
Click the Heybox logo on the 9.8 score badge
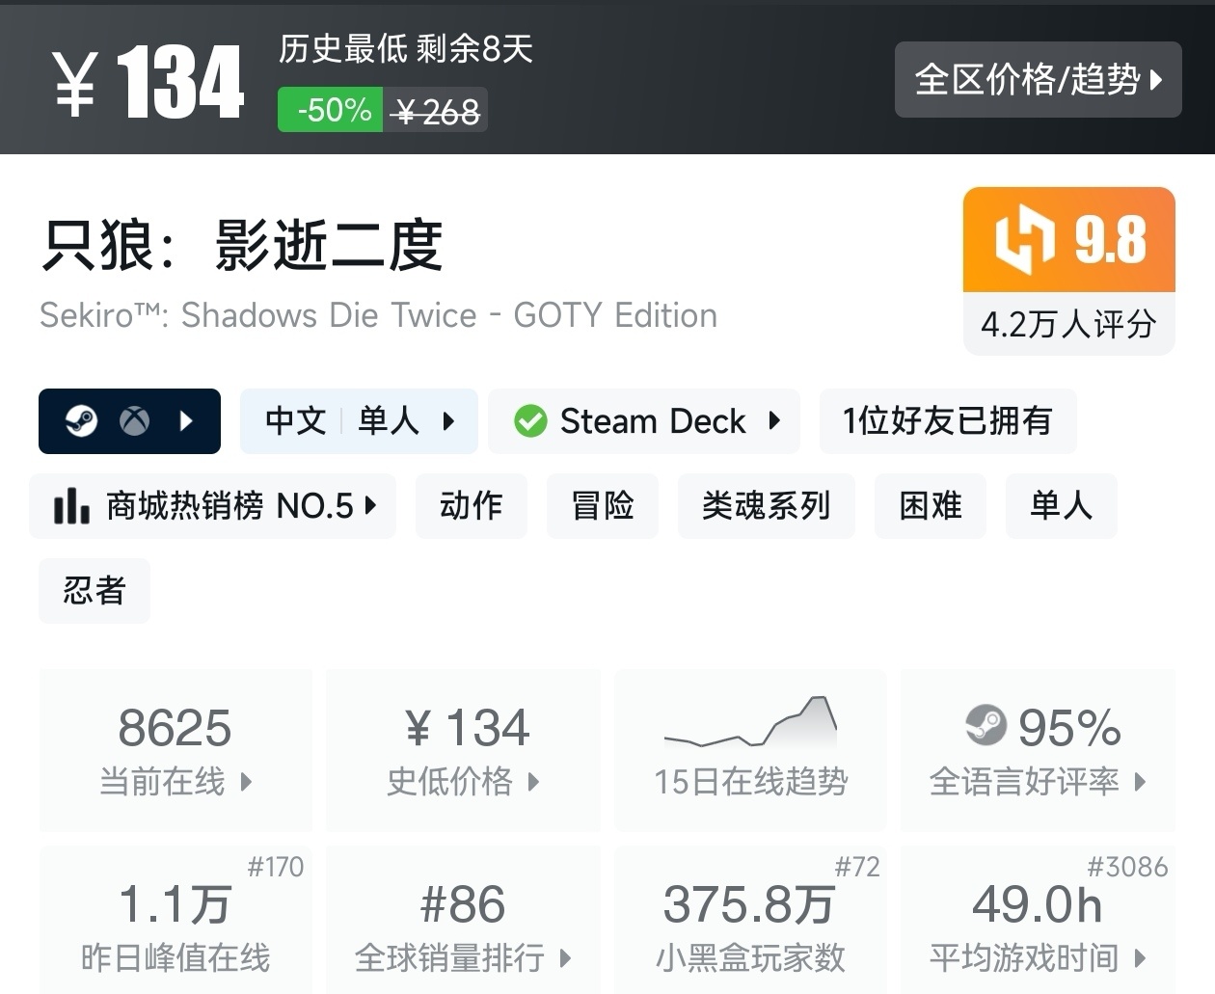1024,239
